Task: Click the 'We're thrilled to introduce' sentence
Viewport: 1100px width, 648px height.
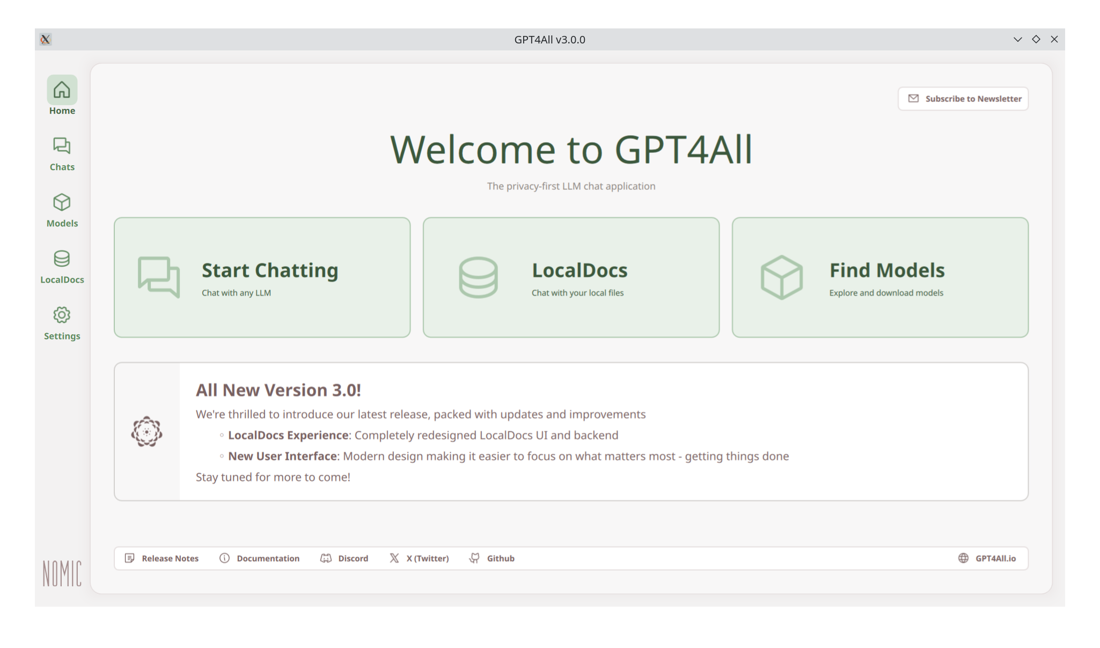Action: [421, 414]
